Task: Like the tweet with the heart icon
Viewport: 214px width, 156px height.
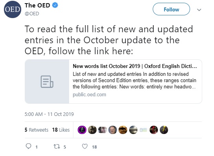Action: coord(85,147)
